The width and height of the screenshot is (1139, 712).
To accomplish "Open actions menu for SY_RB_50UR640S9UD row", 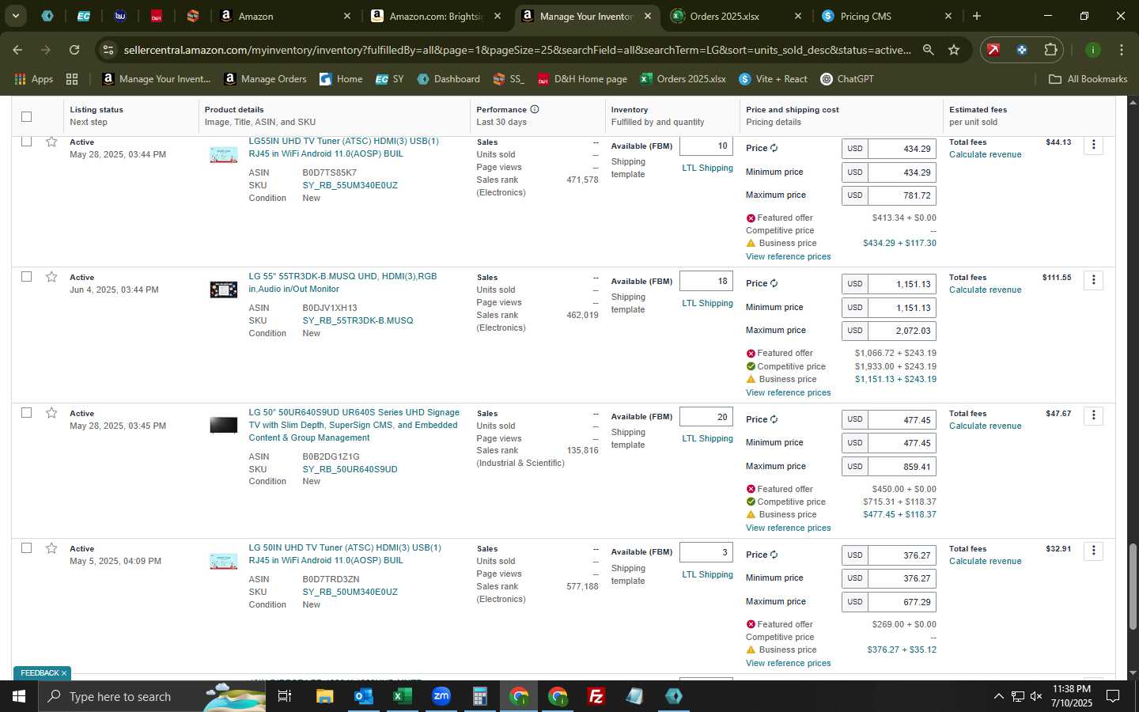I will [1093, 415].
